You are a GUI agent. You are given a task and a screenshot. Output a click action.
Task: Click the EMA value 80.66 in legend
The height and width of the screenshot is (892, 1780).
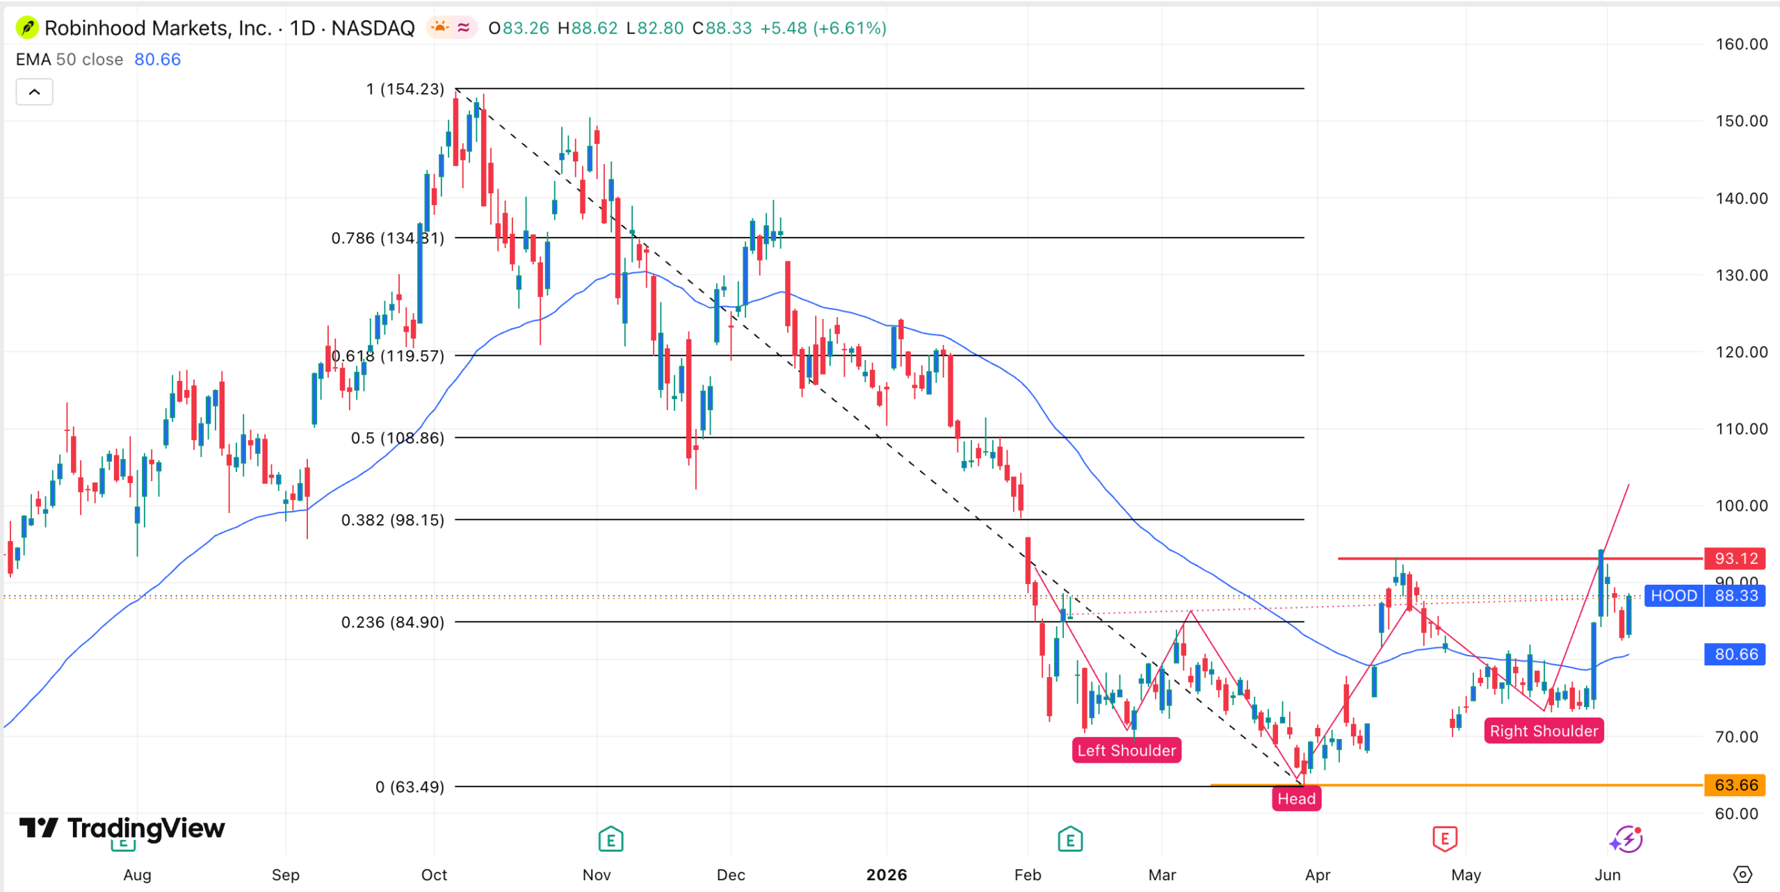[x=158, y=60]
